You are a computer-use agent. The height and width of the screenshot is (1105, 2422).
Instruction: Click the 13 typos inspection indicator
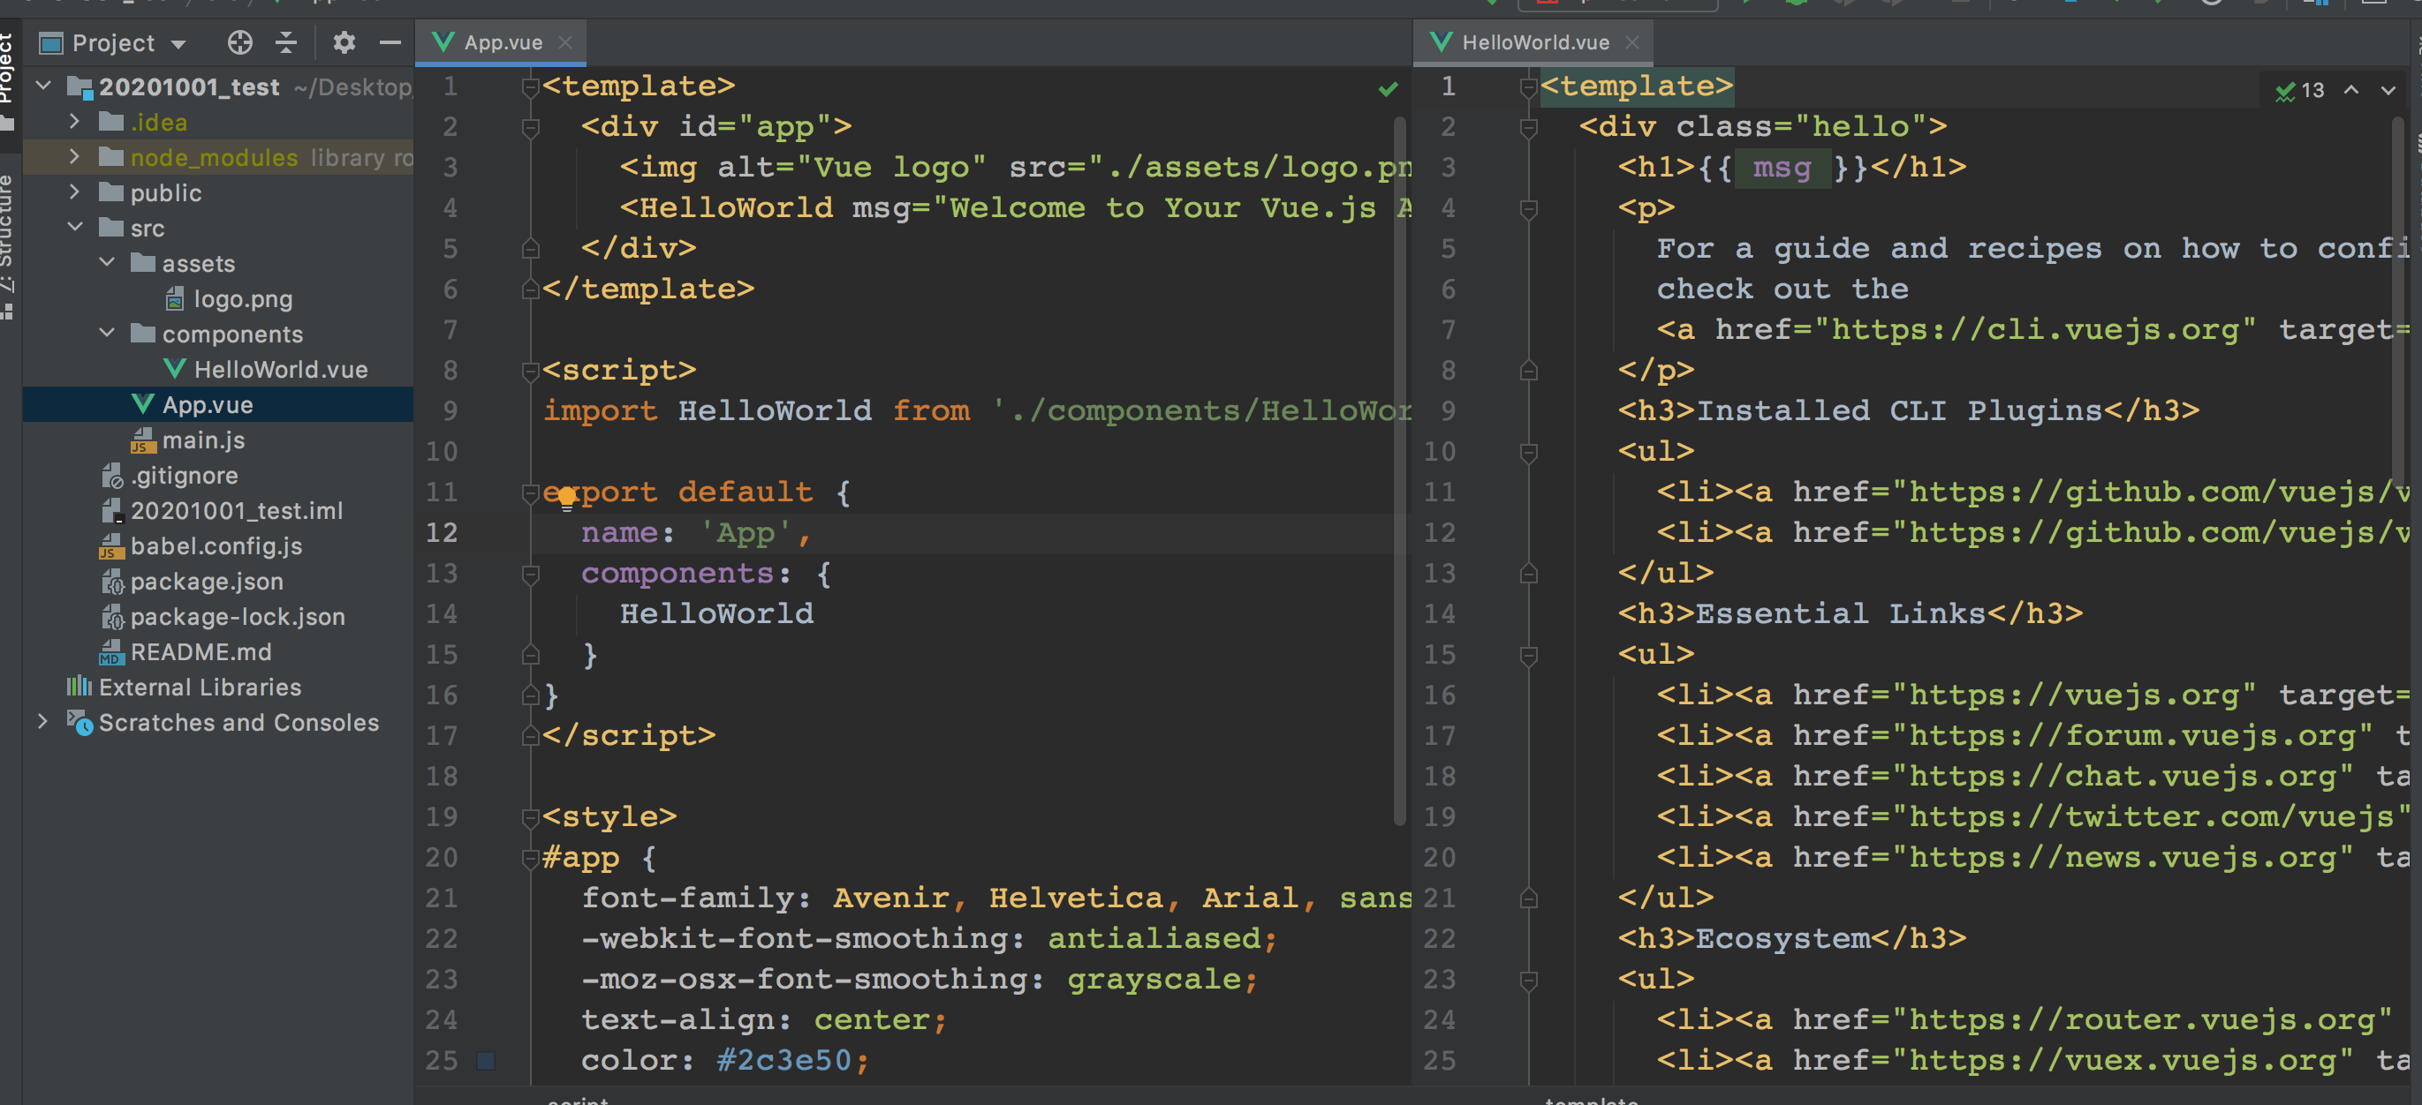pos(2300,90)
